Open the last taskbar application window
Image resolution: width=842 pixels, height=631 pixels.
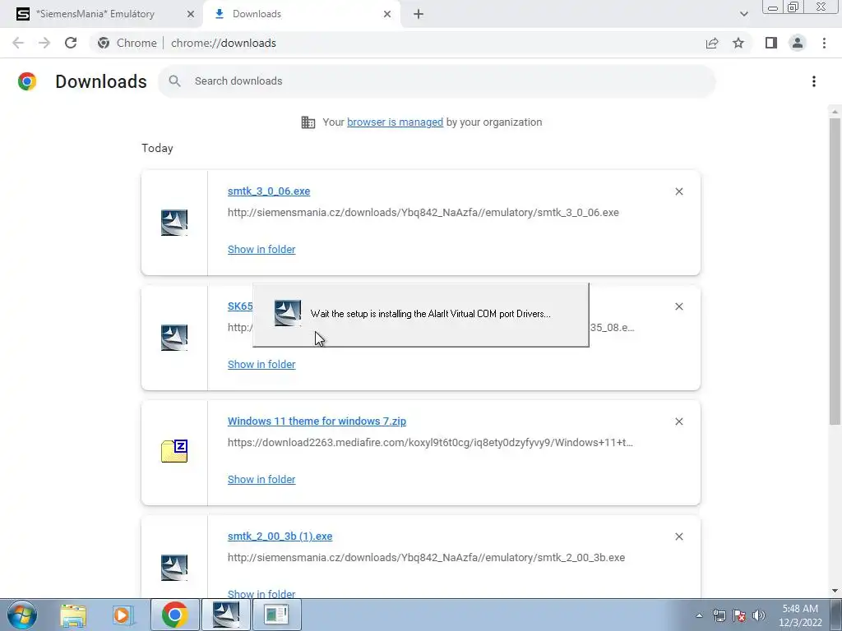click(276, 615)
